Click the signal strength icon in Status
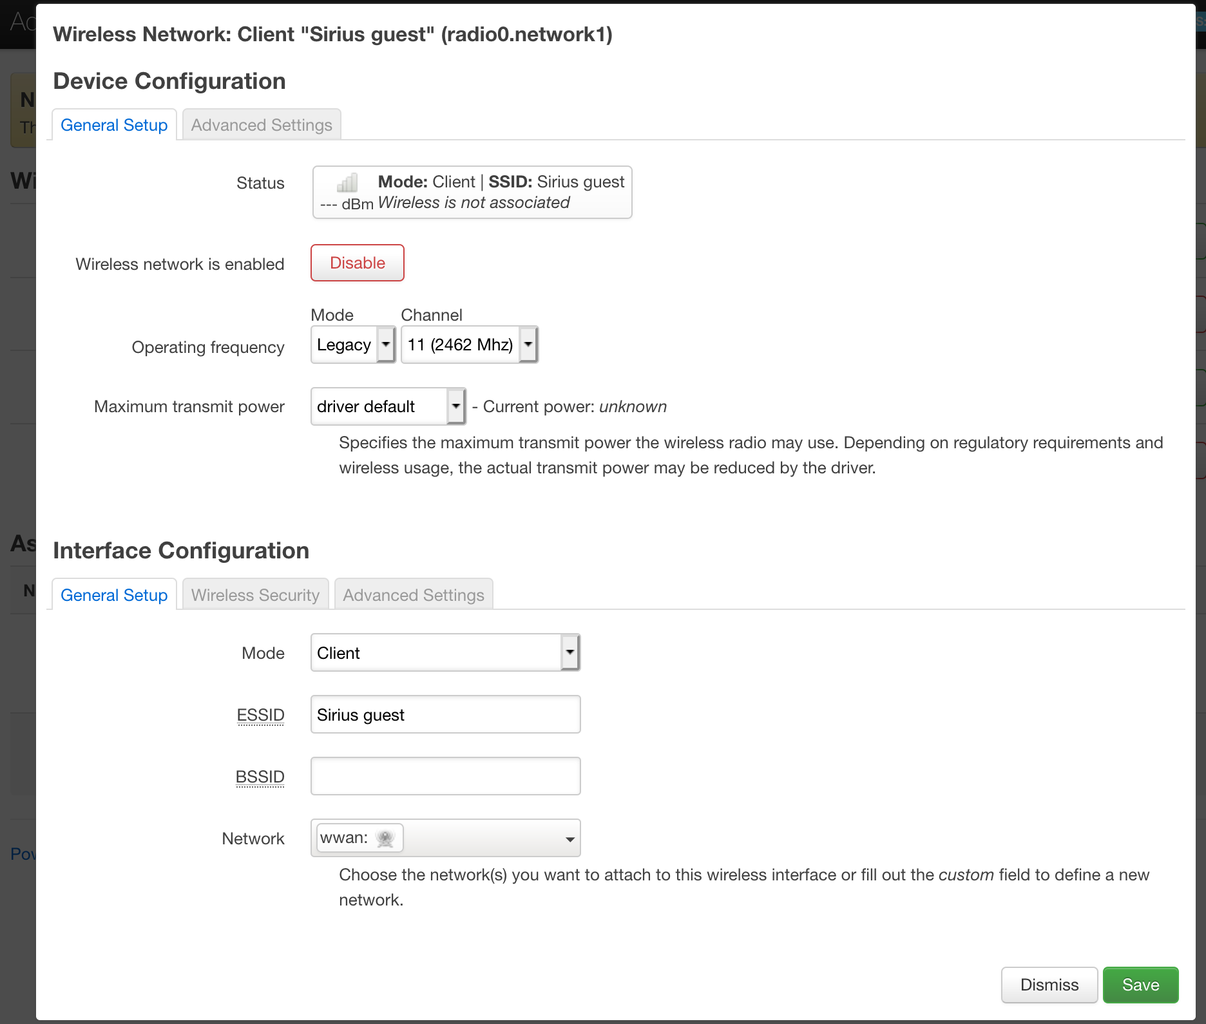The width and height of the screenshot is (1206, 1024). coord(347,183)
